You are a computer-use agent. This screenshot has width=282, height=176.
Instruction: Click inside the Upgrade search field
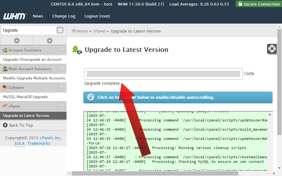pyautogui.click(x=29, y=30)
